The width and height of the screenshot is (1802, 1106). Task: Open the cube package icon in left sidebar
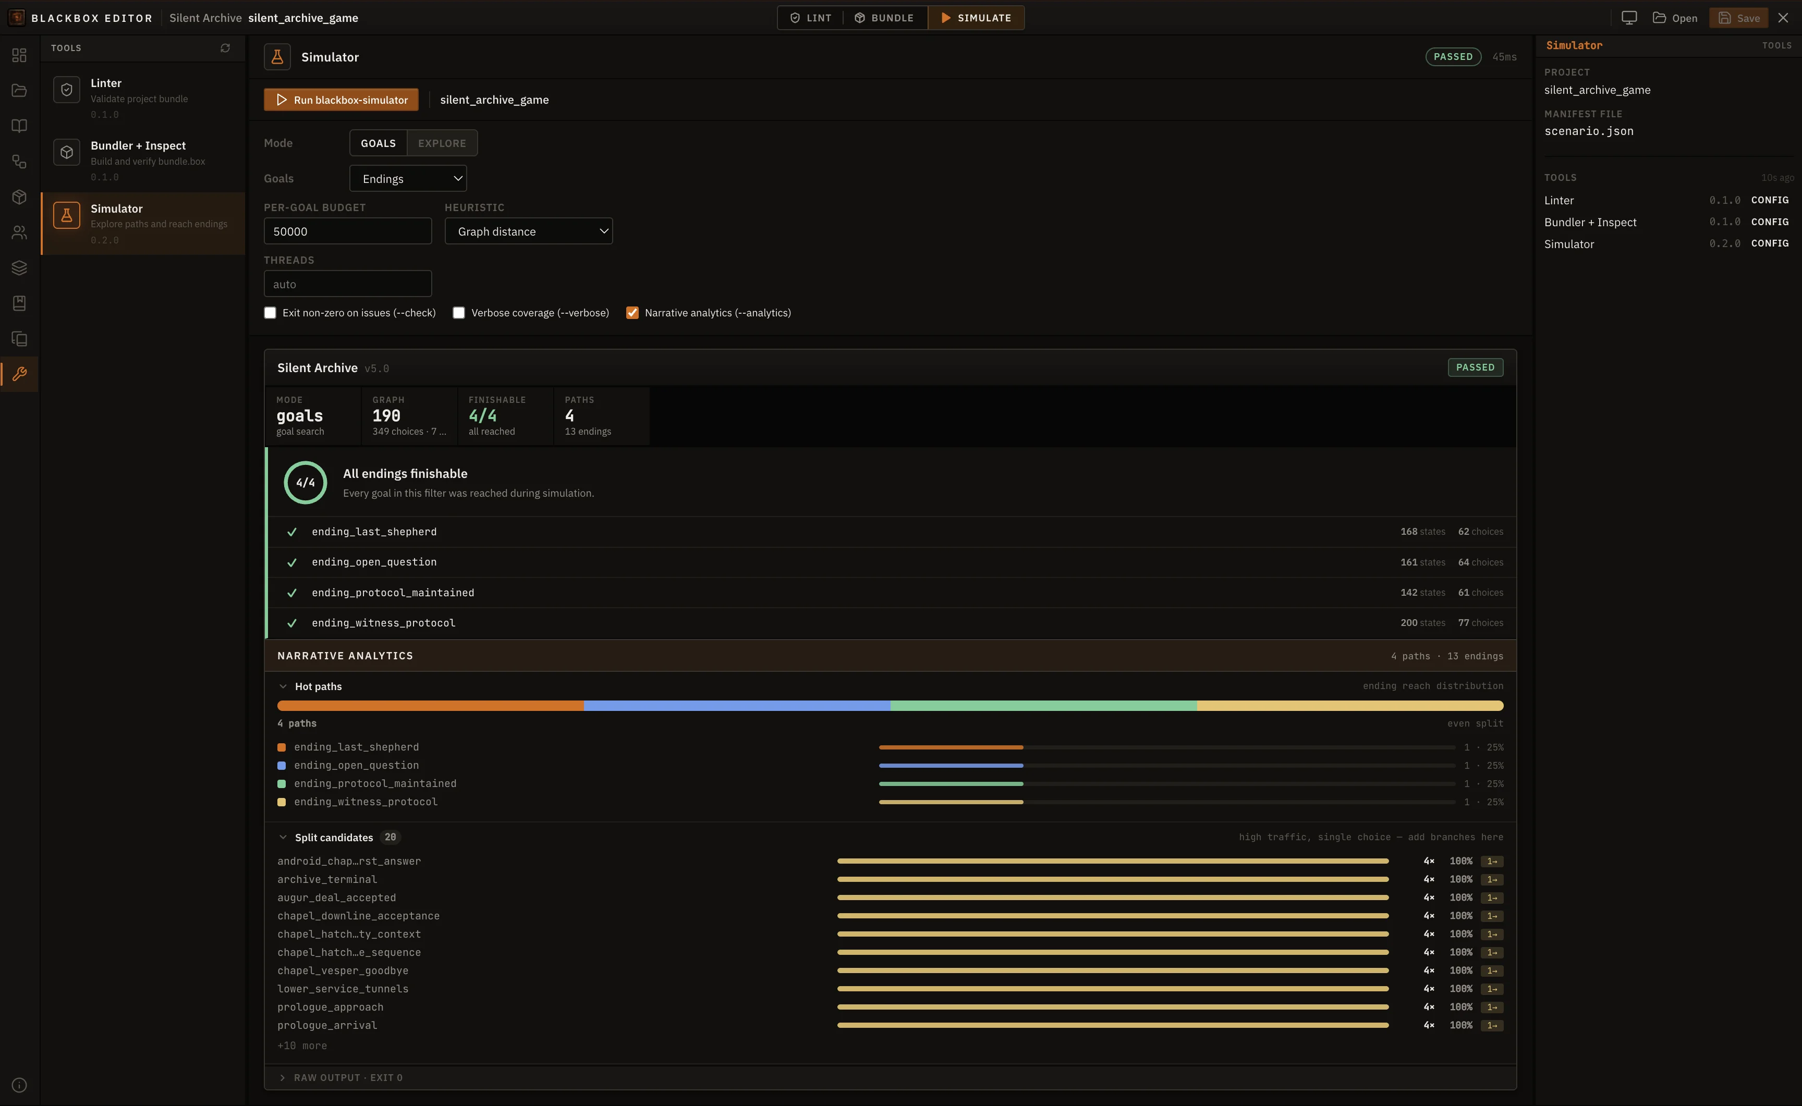click(x=20, y=197)
